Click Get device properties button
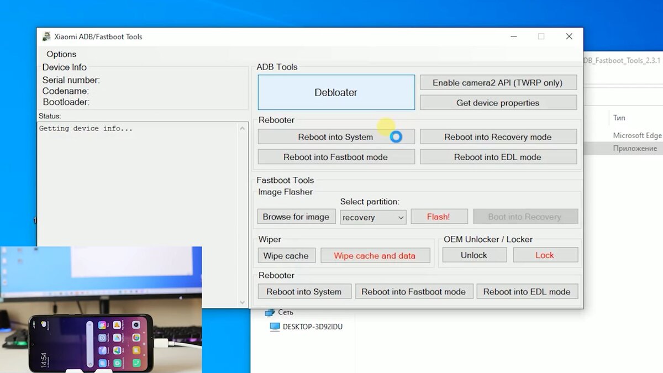Screen dimensions: 663x373 [498, 102]
